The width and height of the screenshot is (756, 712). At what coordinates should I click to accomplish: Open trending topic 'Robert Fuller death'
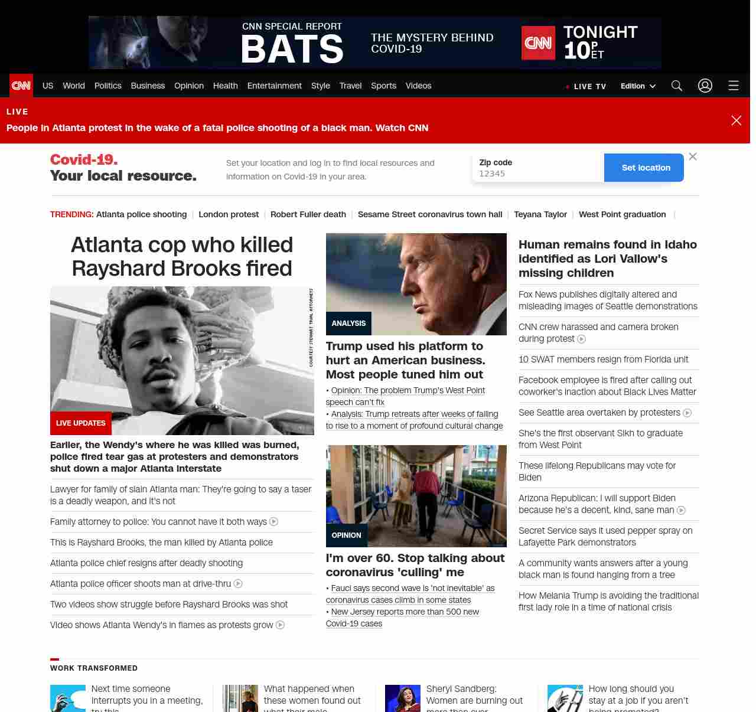[x=308, y=214]
